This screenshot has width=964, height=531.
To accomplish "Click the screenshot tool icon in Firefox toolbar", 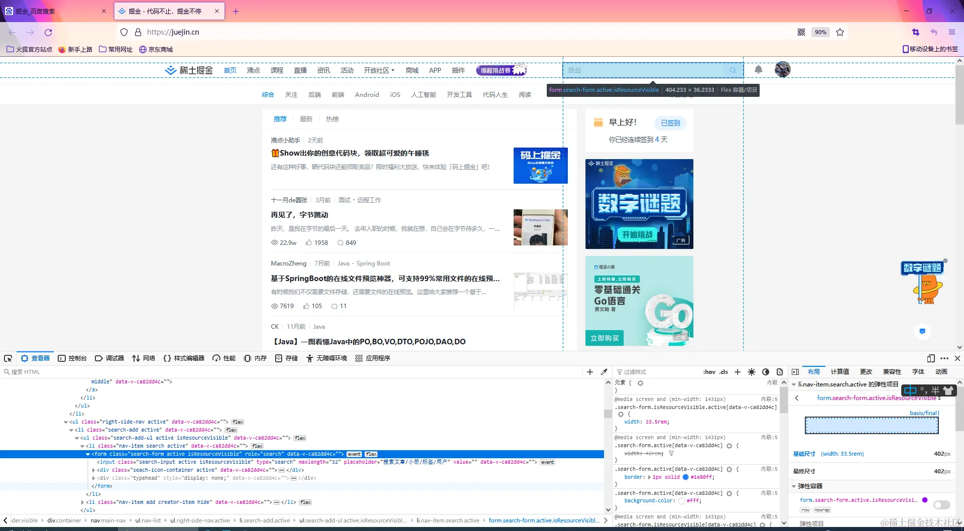I will click(x=915, y=32).
